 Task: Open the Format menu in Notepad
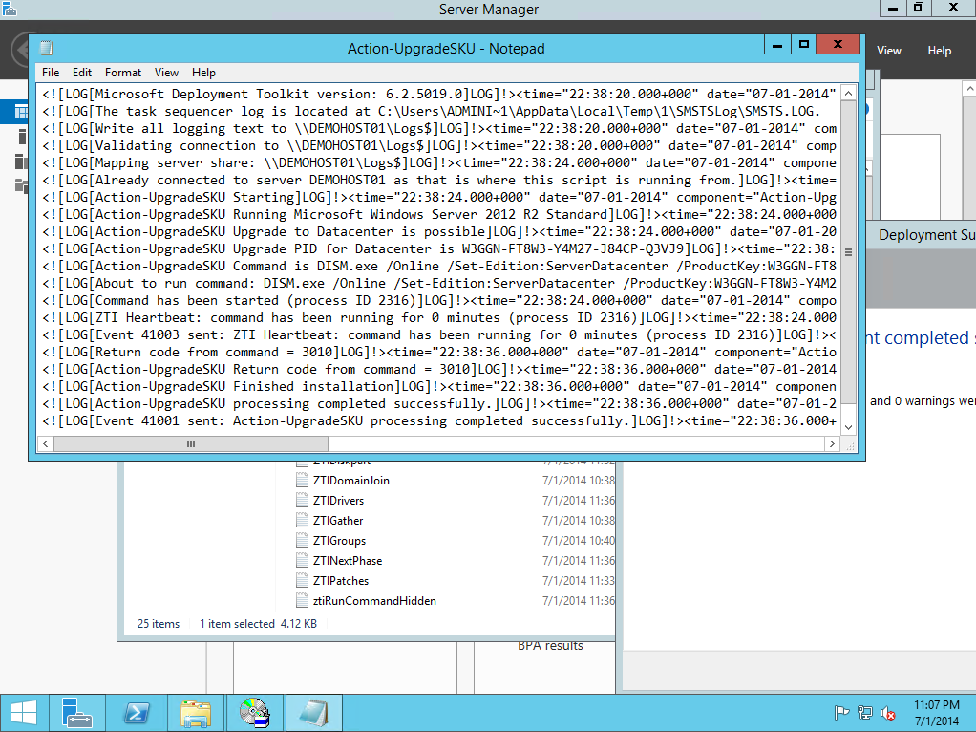(123, 73)
